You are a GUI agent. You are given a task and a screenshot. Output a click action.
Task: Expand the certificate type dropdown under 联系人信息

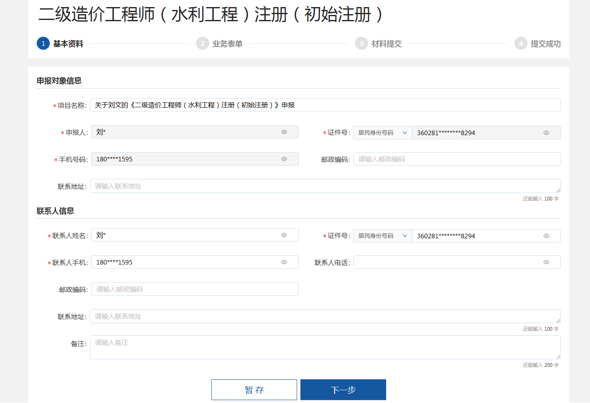click(382, 235)
